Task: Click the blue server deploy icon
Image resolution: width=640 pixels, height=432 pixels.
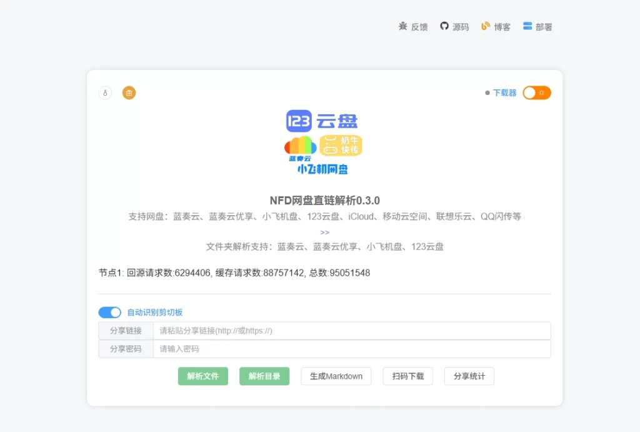Action: [x=527, y=26]
